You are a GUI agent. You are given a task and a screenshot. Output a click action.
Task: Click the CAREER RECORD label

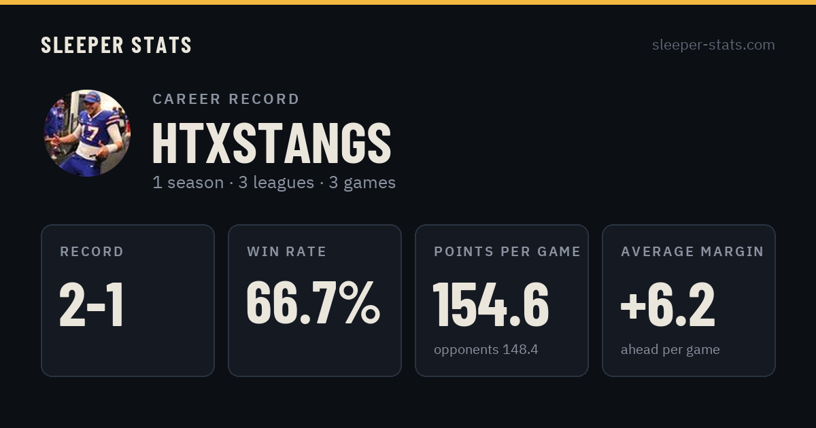tap(226, 99)
